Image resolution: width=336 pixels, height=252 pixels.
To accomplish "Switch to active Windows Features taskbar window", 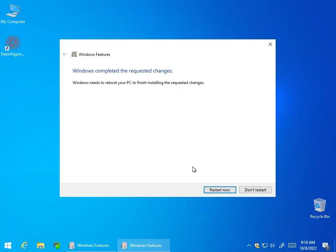I will click(x=144, y=245).
